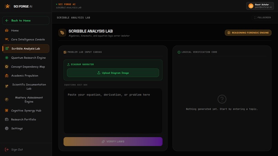The height and width of the screenshot is (156, 278).
Task: Click the Mastery Assessment Engine icon
Action: (x=7, y=99)
